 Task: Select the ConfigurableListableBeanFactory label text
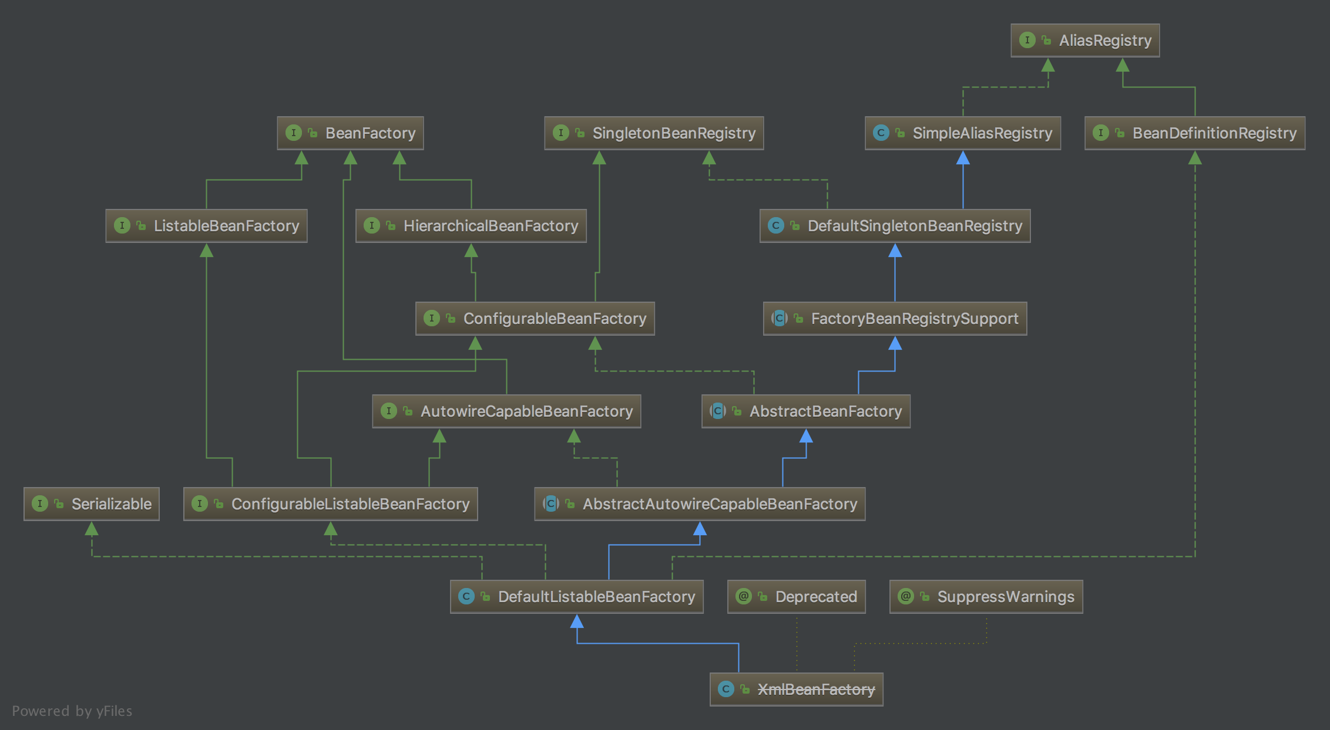350,504
